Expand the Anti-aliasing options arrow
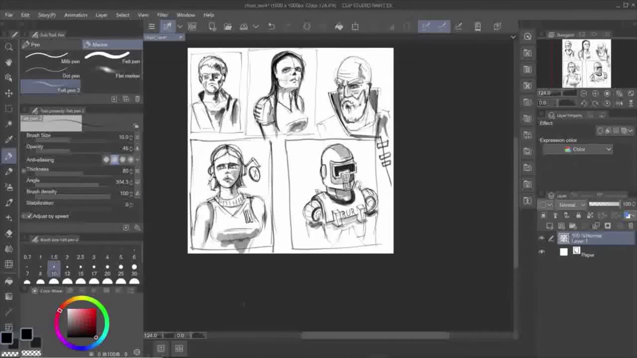 click(x=137, y=160)
